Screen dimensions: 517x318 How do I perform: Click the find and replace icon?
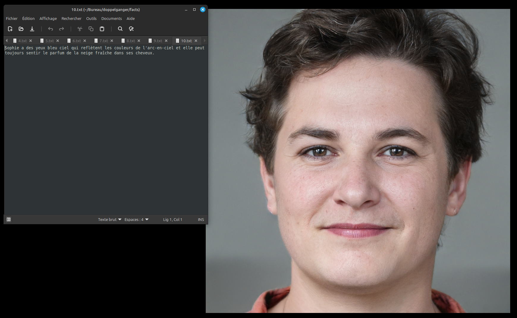[x=131, y=29]
